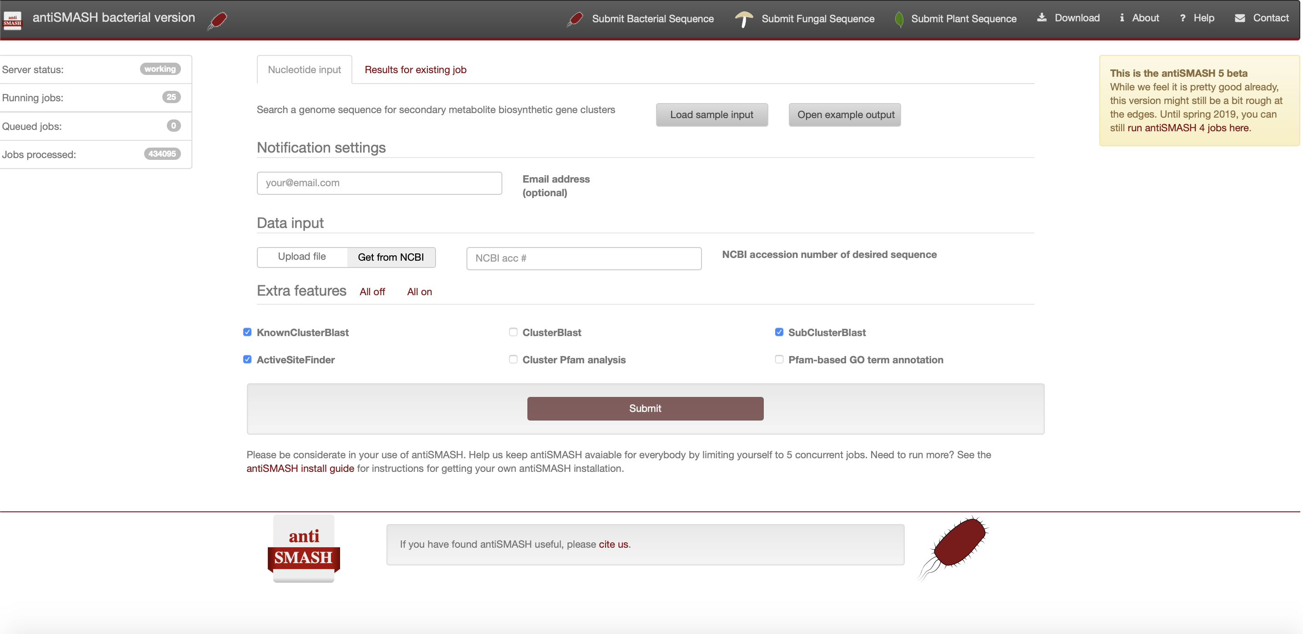
Task: Uncheck SubClusterBlast checkbox
Action: tap(779, 332)
